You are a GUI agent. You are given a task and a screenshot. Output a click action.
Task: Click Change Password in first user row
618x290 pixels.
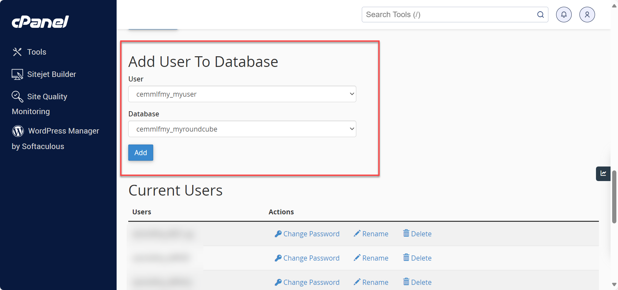[x=307, y=234]
